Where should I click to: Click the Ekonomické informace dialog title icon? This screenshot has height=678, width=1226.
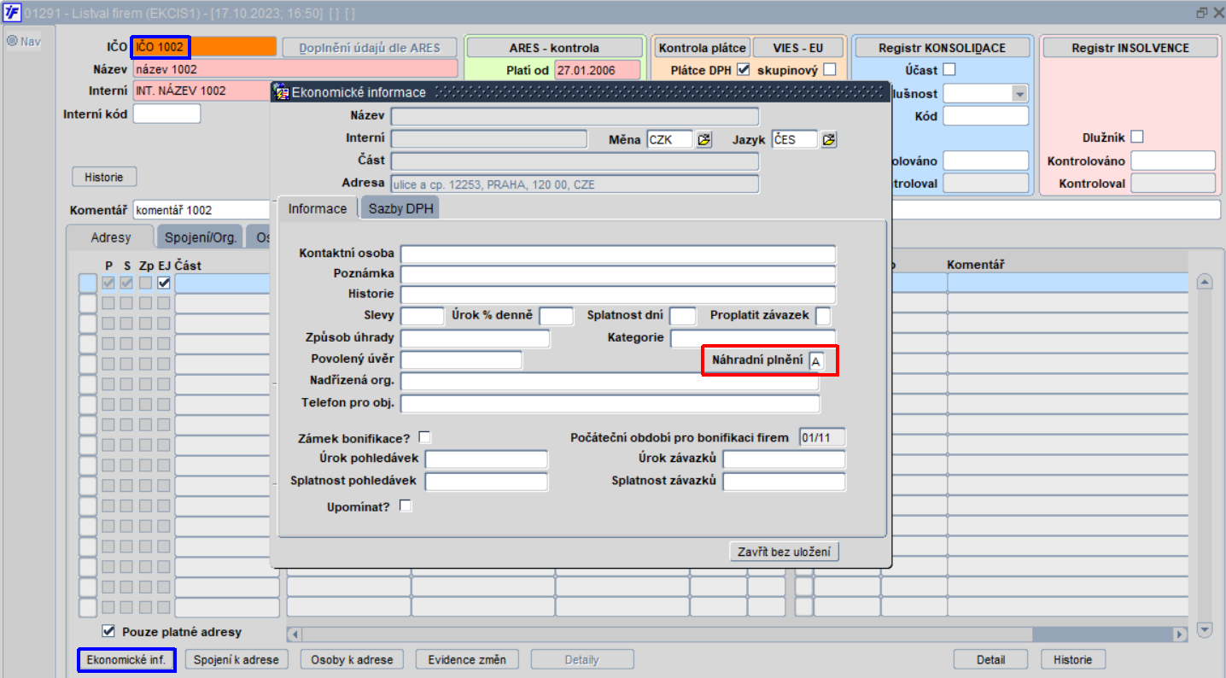pos(281,91)
